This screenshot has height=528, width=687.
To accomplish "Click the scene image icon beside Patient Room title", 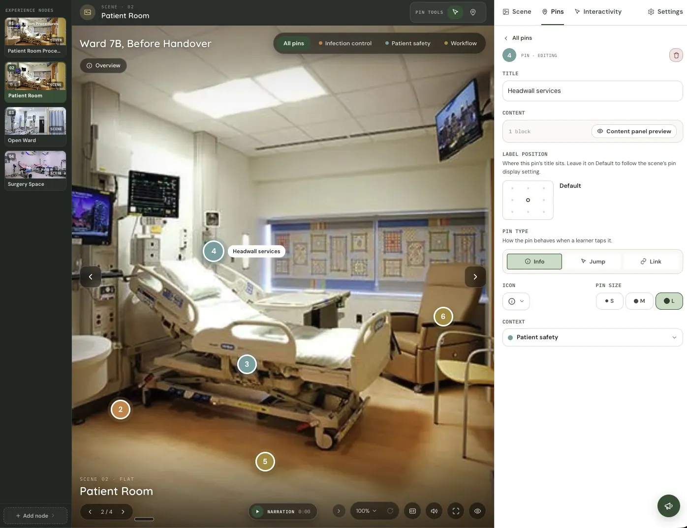I will (x=88, y=12).
